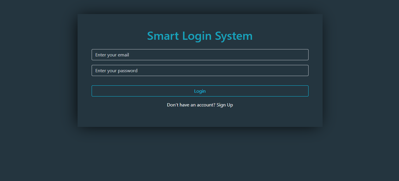Focus the password input field
Image resolution: width=399 pixels, height=181 pixels.
click(x=200, y=70)
